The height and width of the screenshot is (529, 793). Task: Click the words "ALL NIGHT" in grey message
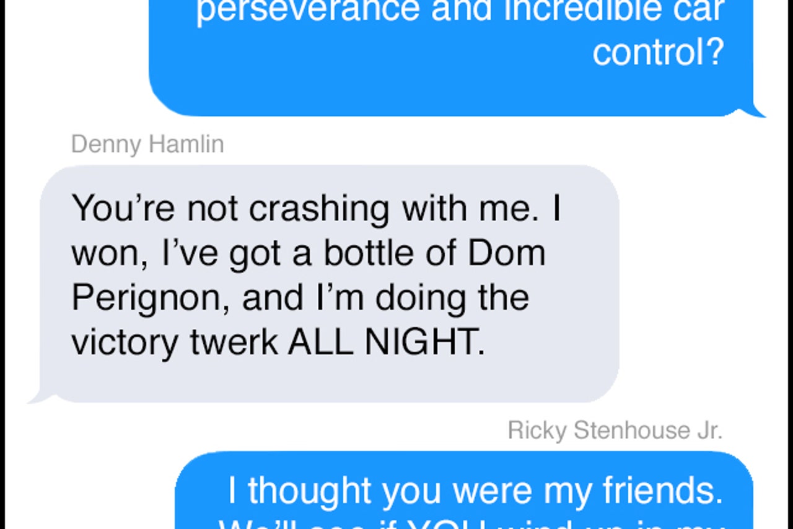point(386,343)
